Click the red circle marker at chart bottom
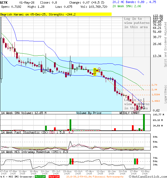167x178 pixels. point(135,111)
